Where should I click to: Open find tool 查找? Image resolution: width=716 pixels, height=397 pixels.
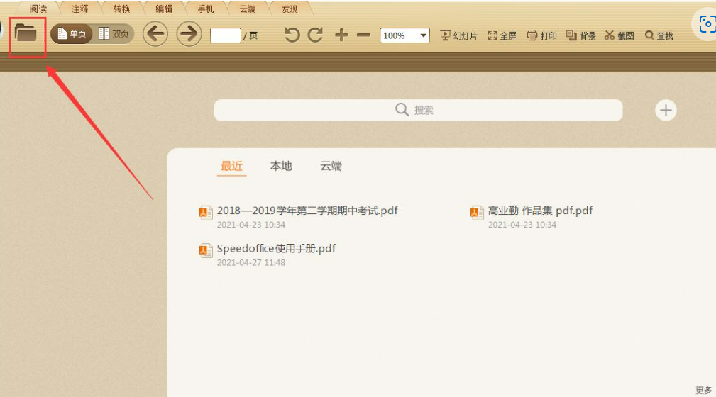pos(659,35)
